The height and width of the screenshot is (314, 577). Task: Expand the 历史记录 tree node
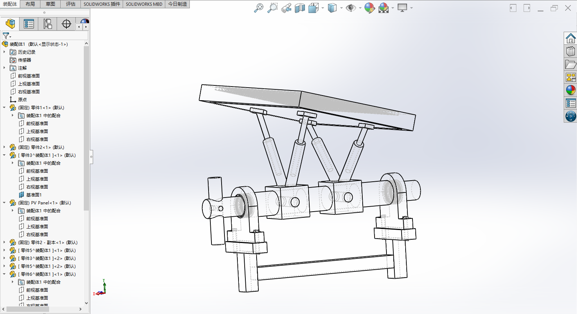coord(4,52)
